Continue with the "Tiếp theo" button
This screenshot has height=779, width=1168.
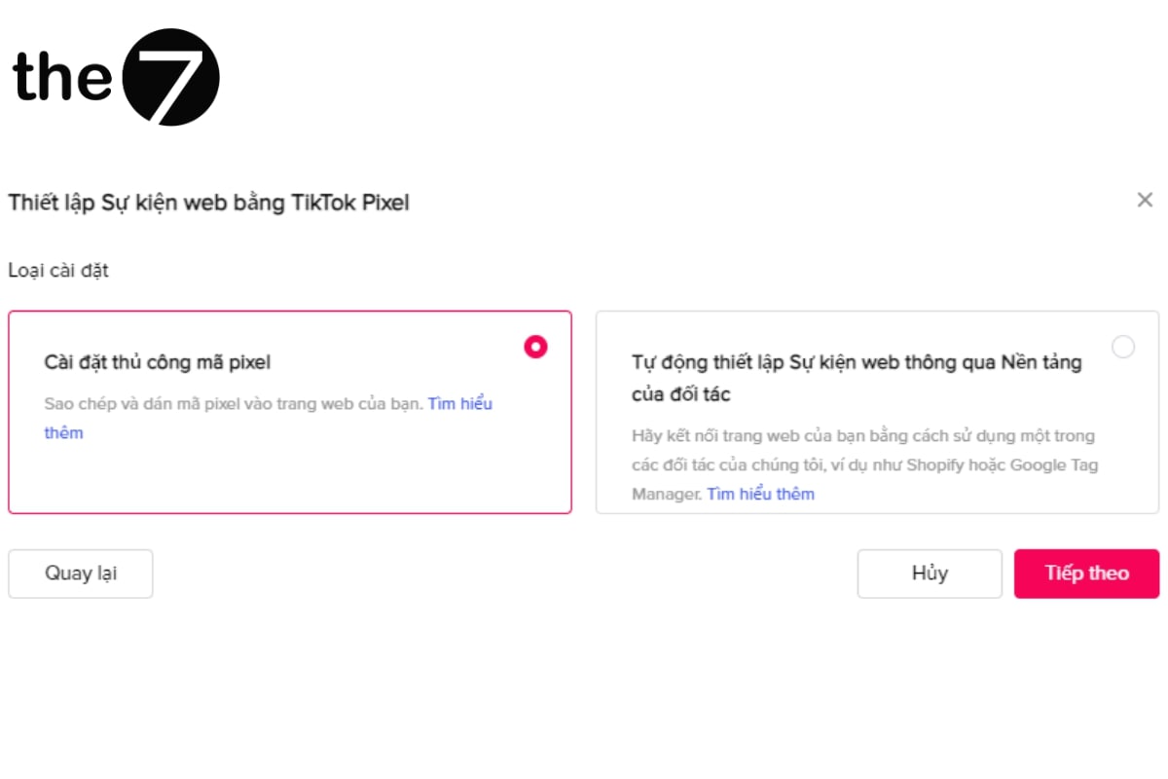coord(1086,574)
